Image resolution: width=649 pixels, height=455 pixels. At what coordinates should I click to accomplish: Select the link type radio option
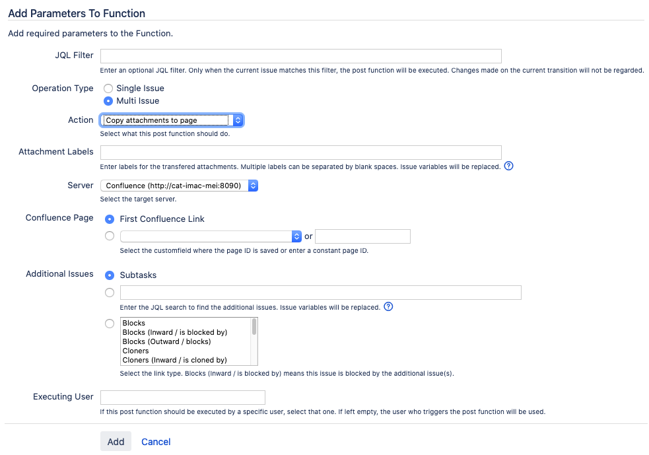pyautogui.click(x=110, y=324)
